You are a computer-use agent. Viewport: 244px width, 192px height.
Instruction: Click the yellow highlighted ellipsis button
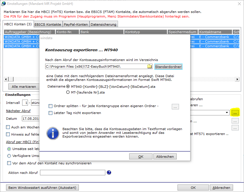click(235, 113)
